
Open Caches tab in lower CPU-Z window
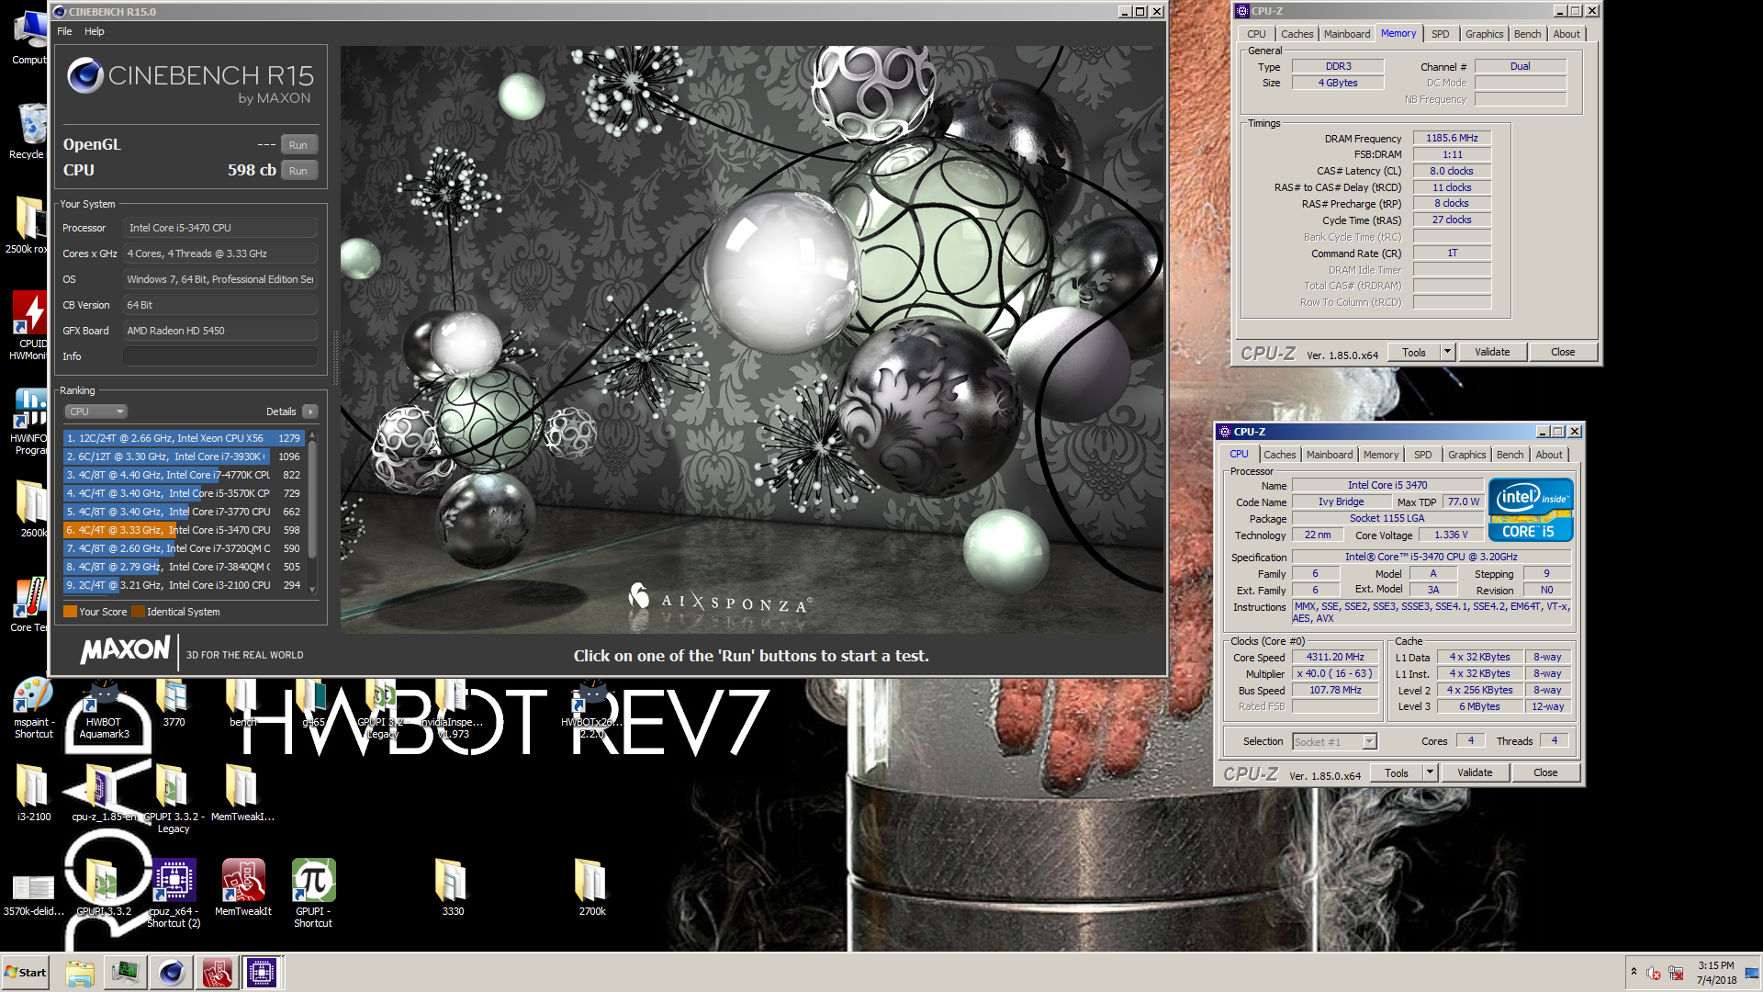click(1279, 455)
